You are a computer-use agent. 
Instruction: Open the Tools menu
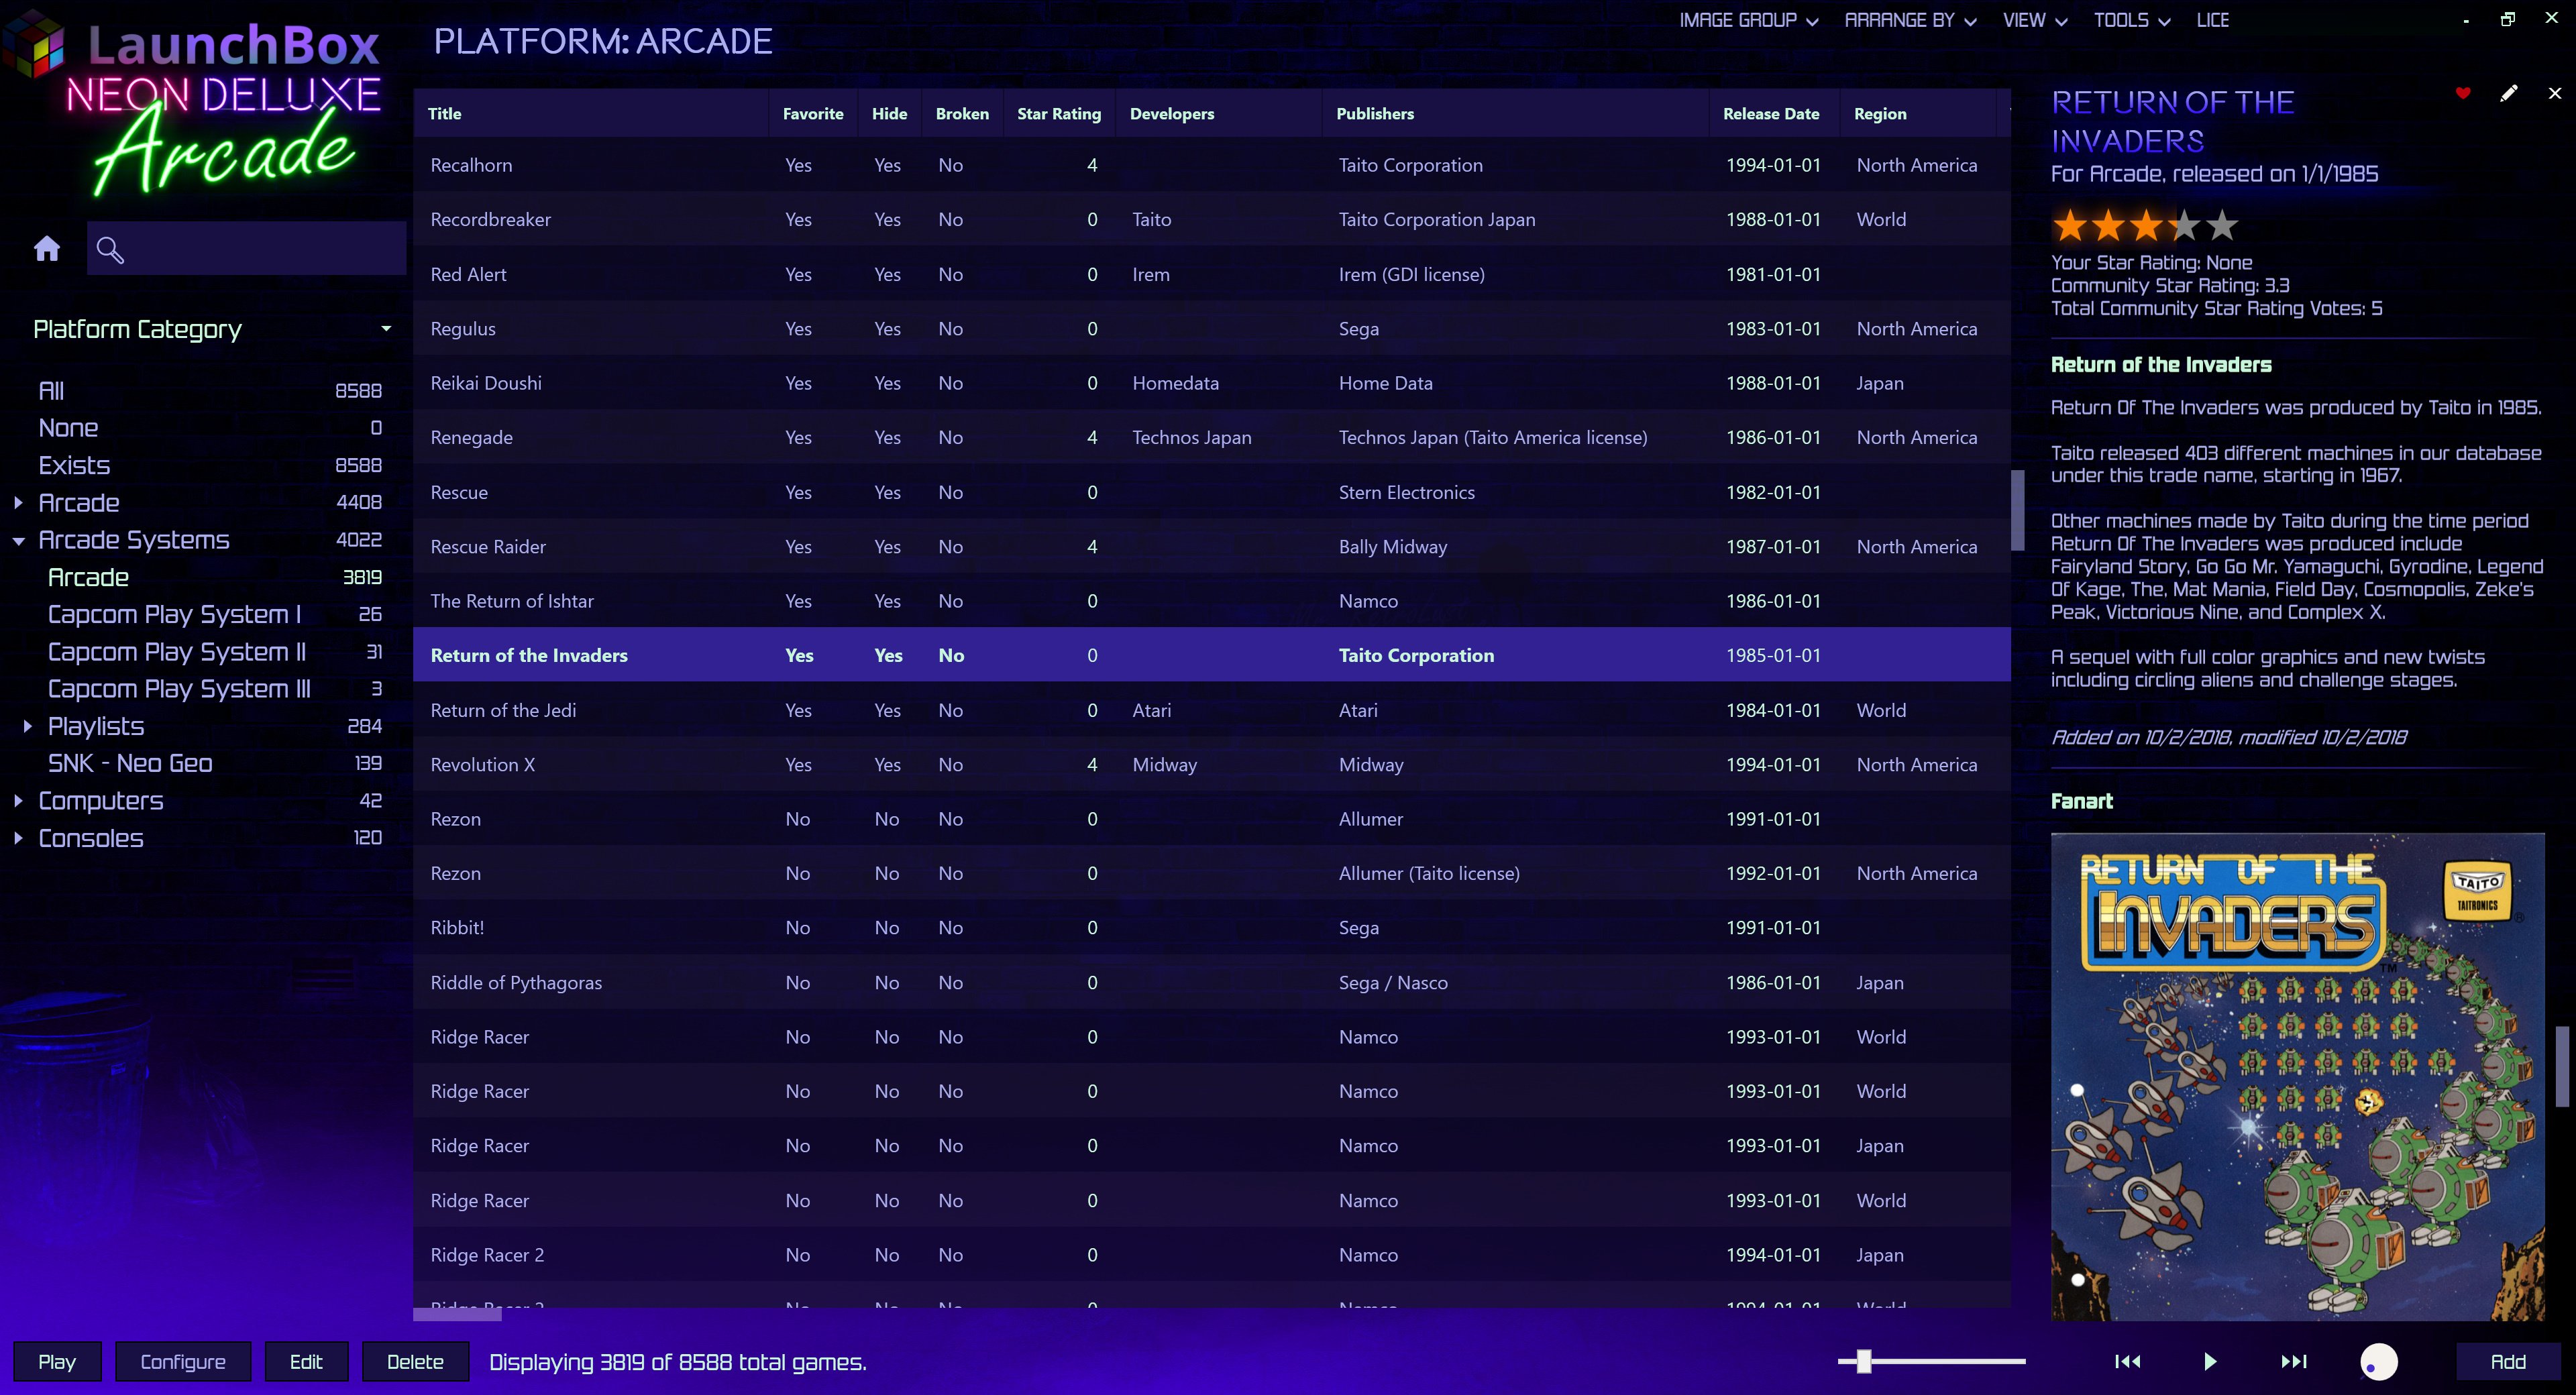(2132, 20)
